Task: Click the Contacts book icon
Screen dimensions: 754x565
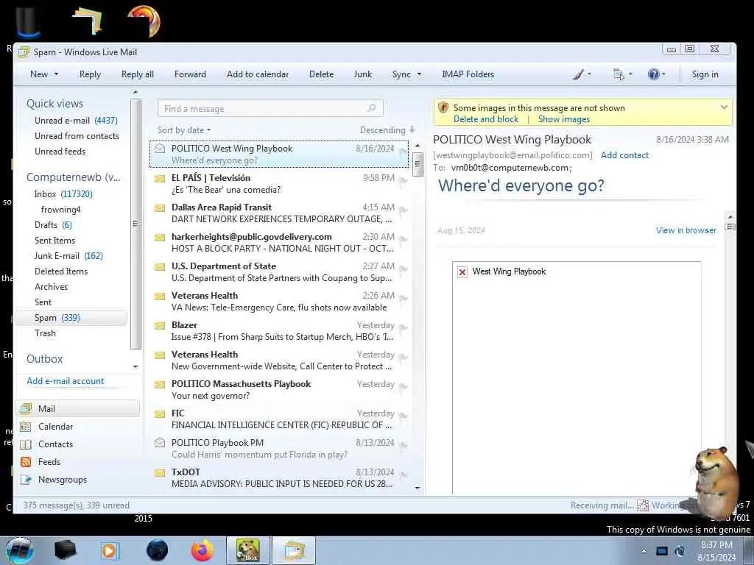Action: 26,444
